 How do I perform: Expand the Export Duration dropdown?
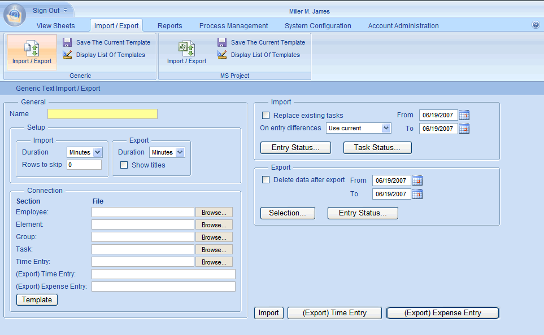(x=180, y=152)
